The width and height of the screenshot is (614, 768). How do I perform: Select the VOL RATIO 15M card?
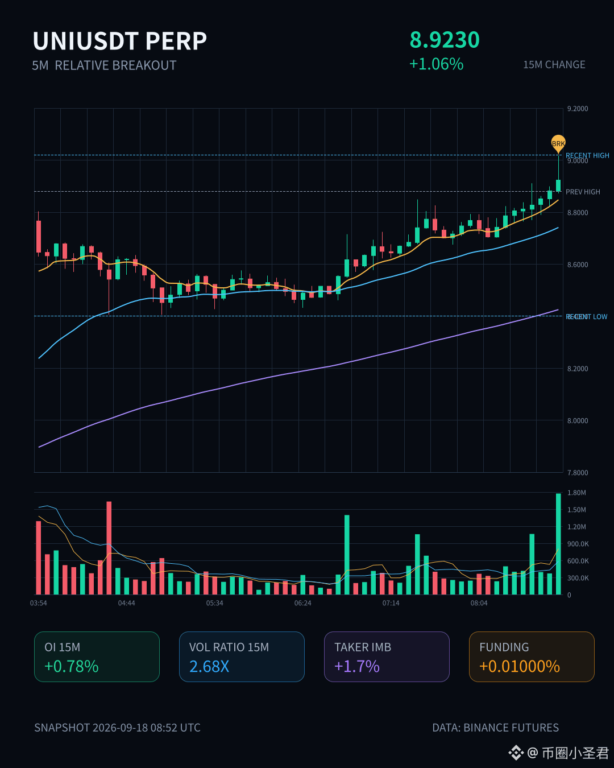click(x=242, y=656)
